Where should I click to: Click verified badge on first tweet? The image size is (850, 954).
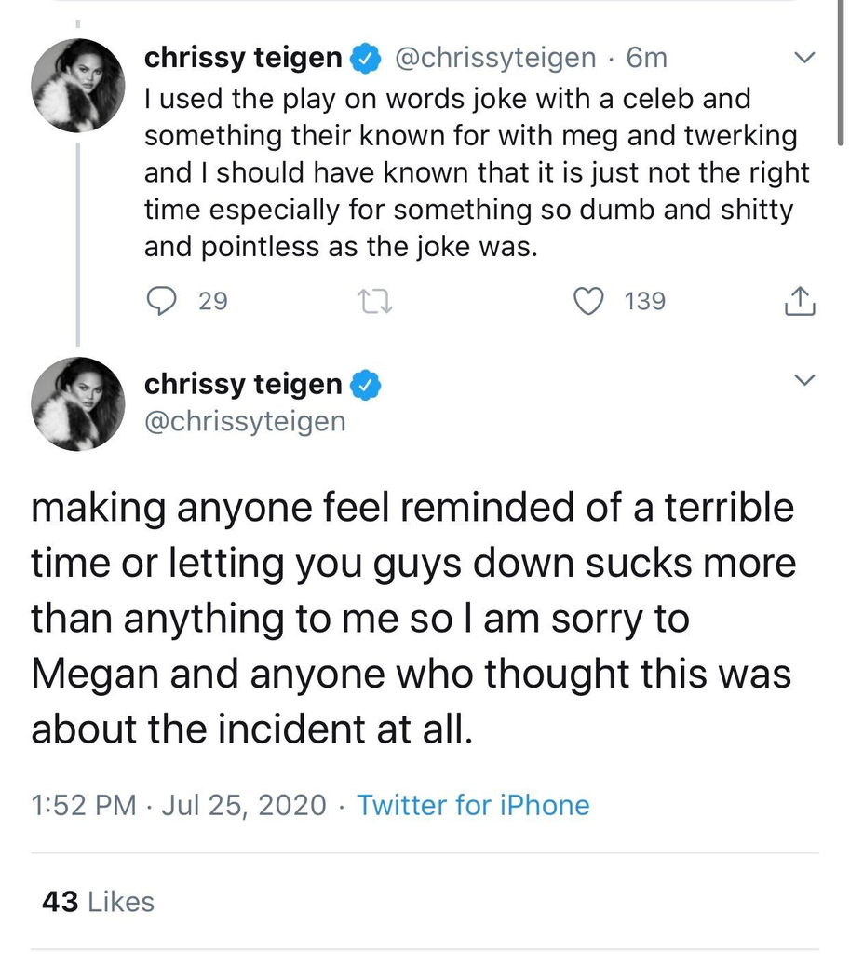point(366,59)
